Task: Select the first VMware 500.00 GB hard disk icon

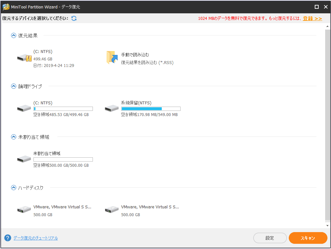Action: (x=24, y=210)
